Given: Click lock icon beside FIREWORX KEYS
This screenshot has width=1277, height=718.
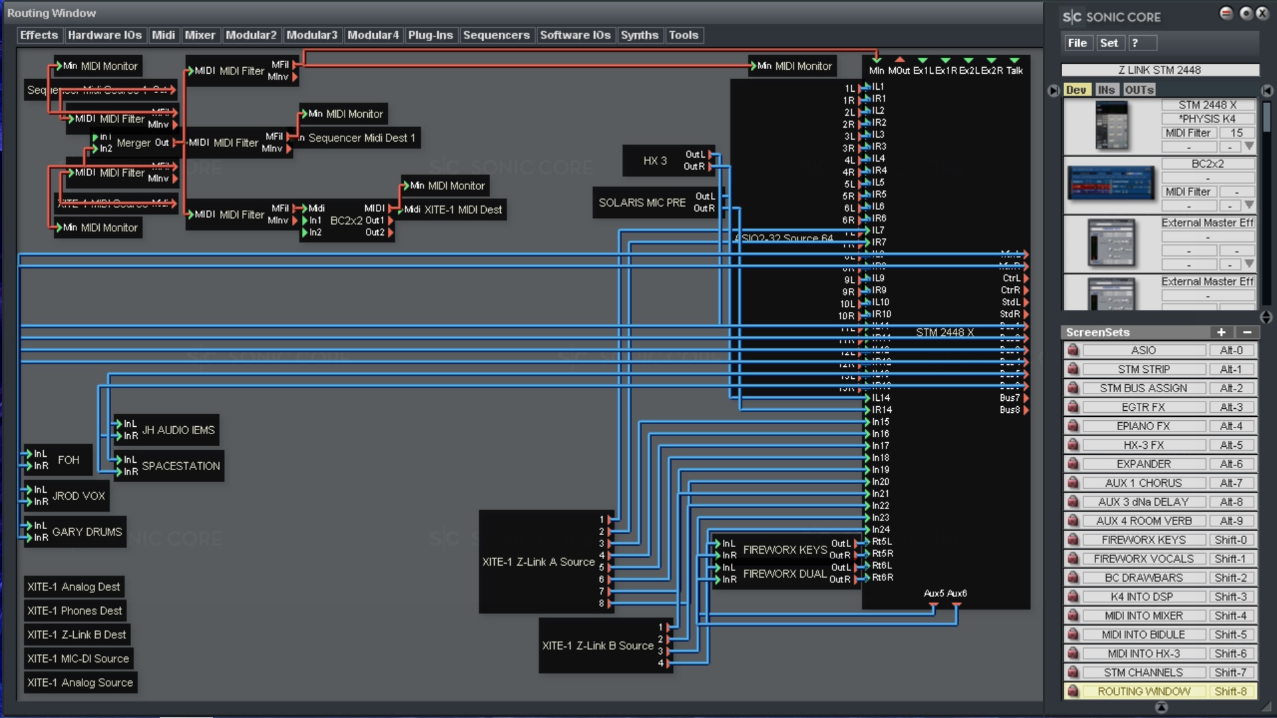Looking at the screenshot, I should coord(1072,540).
